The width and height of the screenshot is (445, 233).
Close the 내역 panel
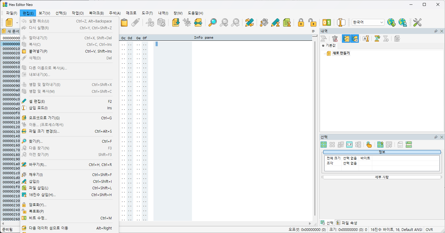(x=442, y=31)
